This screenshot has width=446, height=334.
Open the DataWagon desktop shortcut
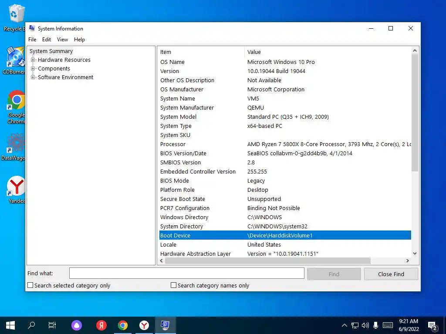pyautogui.click(x=14, y=147)
